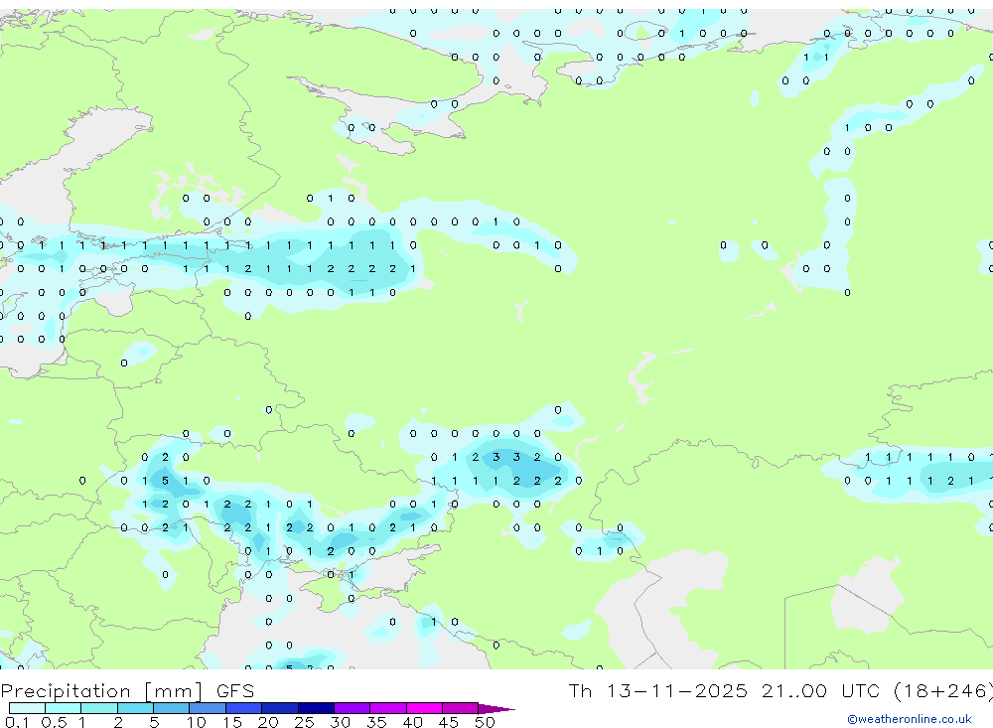Image resolution: width=993 pixels, height=728 pixels.
Task: Click the "40" legend scale label
Action: 412,722
